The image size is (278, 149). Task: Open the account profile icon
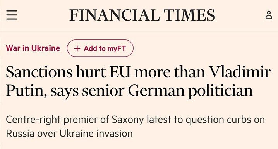point(269,15)
